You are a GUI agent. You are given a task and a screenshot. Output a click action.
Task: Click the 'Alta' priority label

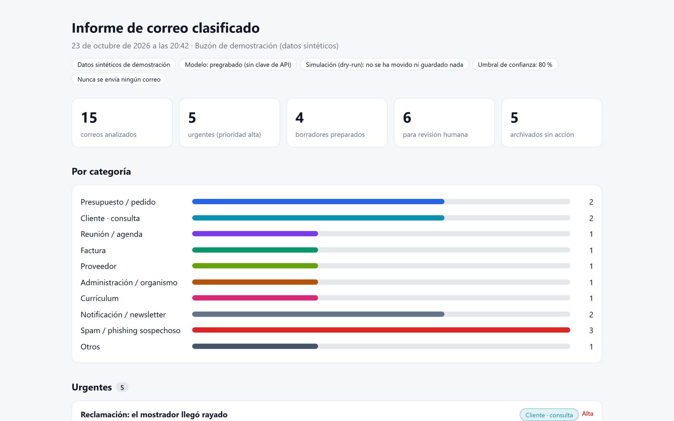point(588,414)
